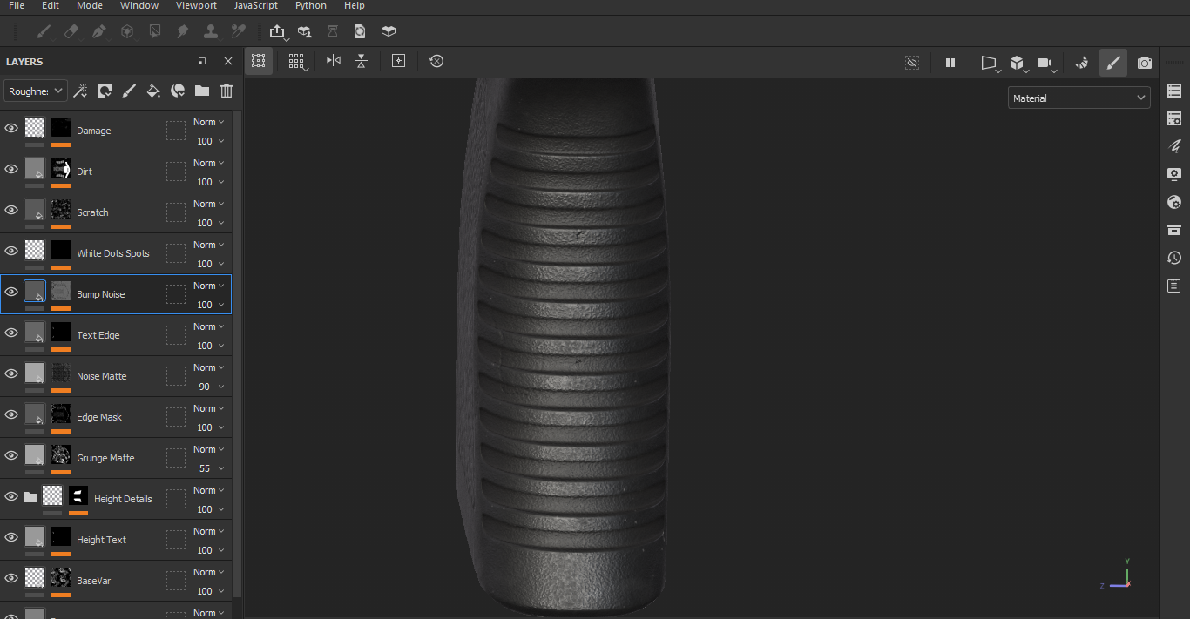
Task: Add a paint layer with brush icon
Action: pyautogui.click(x=129, y=91)
